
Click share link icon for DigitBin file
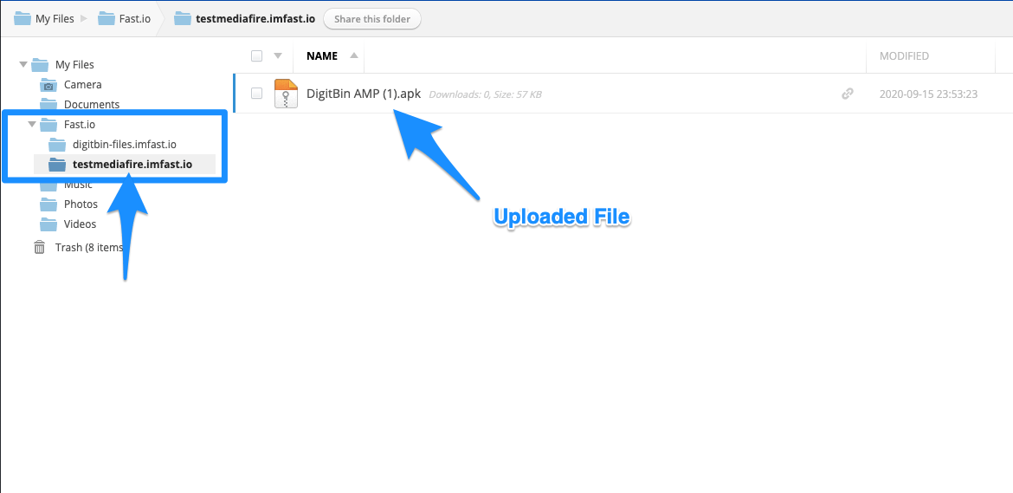848,94
